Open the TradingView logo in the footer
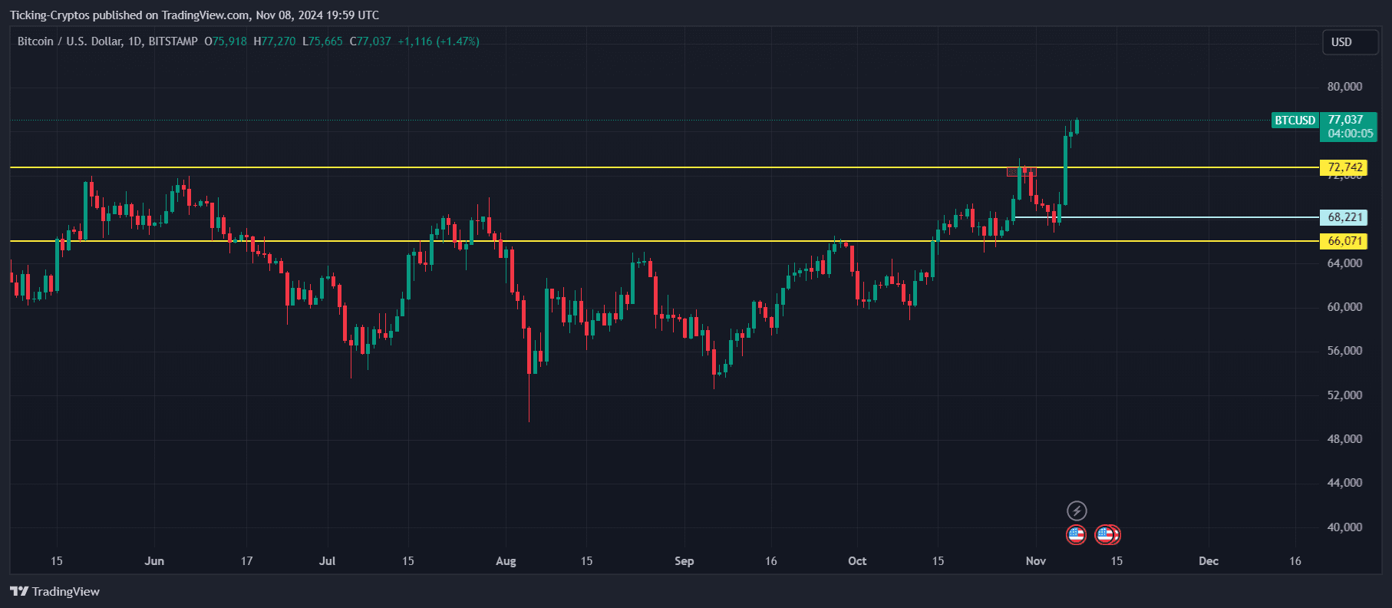This screenshot has height=608, width=1392. [x=54, y=591]
